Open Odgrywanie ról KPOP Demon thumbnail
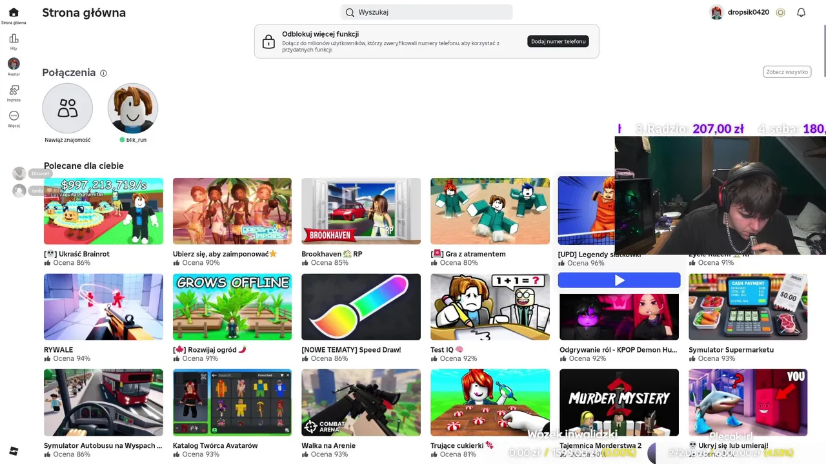Viewport: 826px width, 464px height. [619, 316]
